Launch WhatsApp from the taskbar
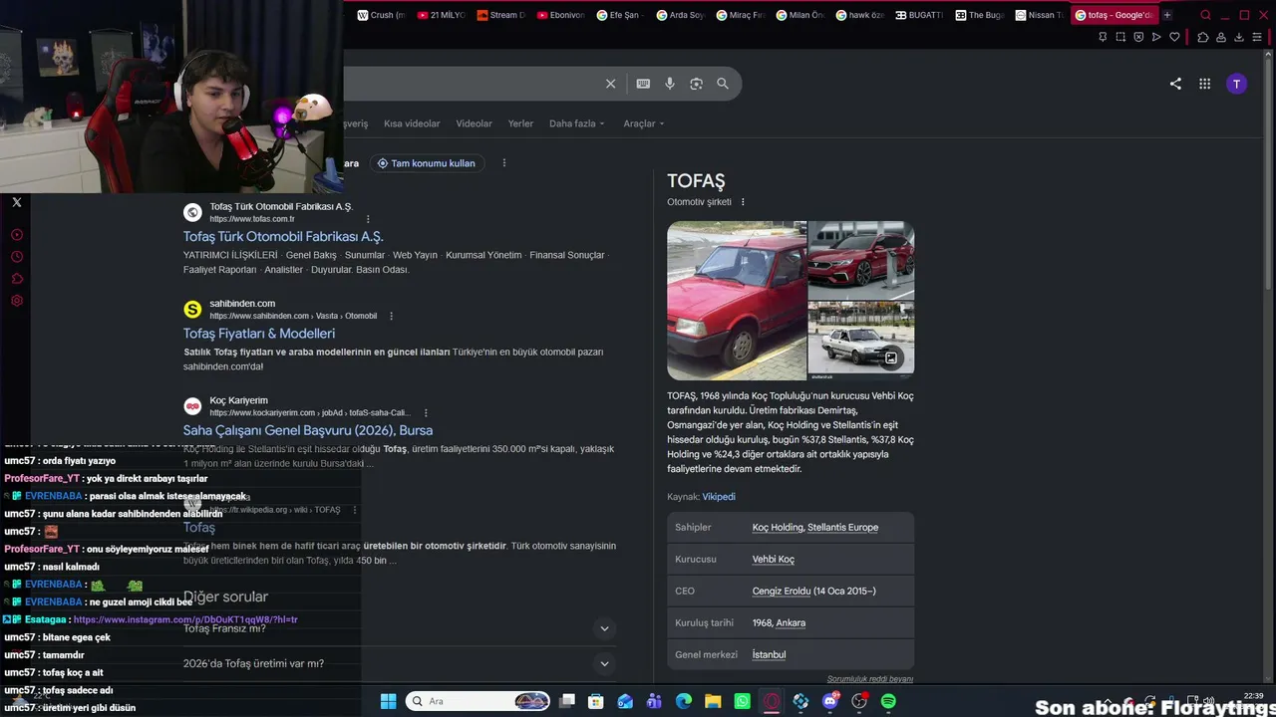 click(x=743, y=701)
